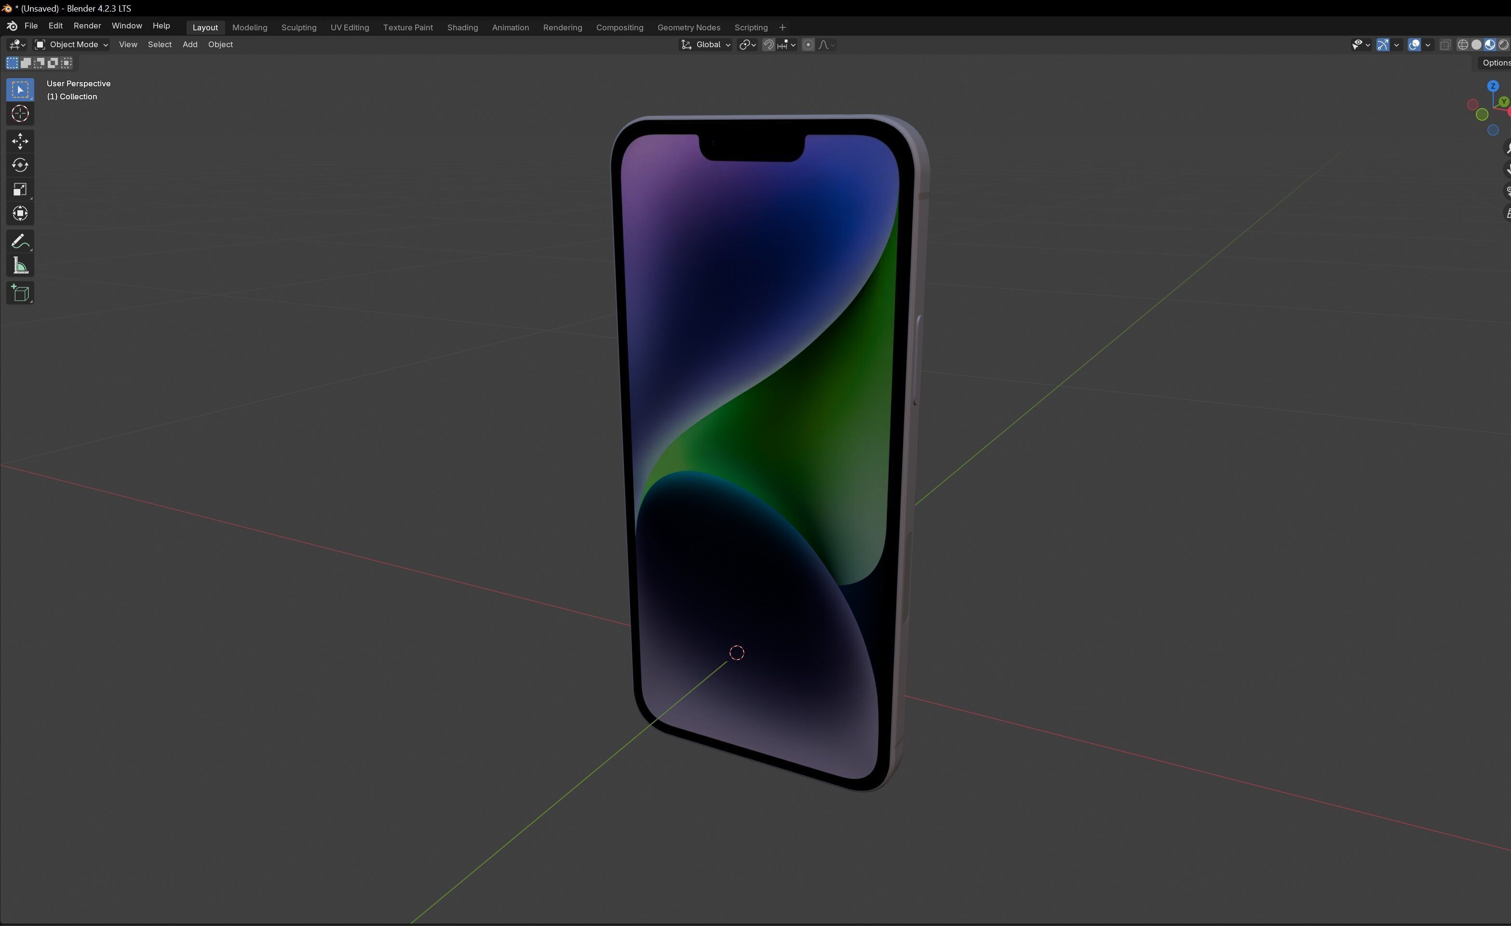
Task: Toggle viewport gizmos visibility
Action: [1383, 45]
